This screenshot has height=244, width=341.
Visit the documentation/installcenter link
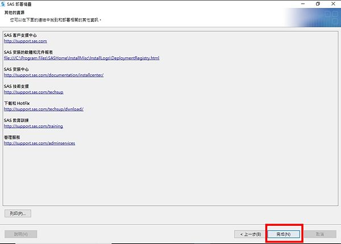pyautogui.click(x=53, y=75)
